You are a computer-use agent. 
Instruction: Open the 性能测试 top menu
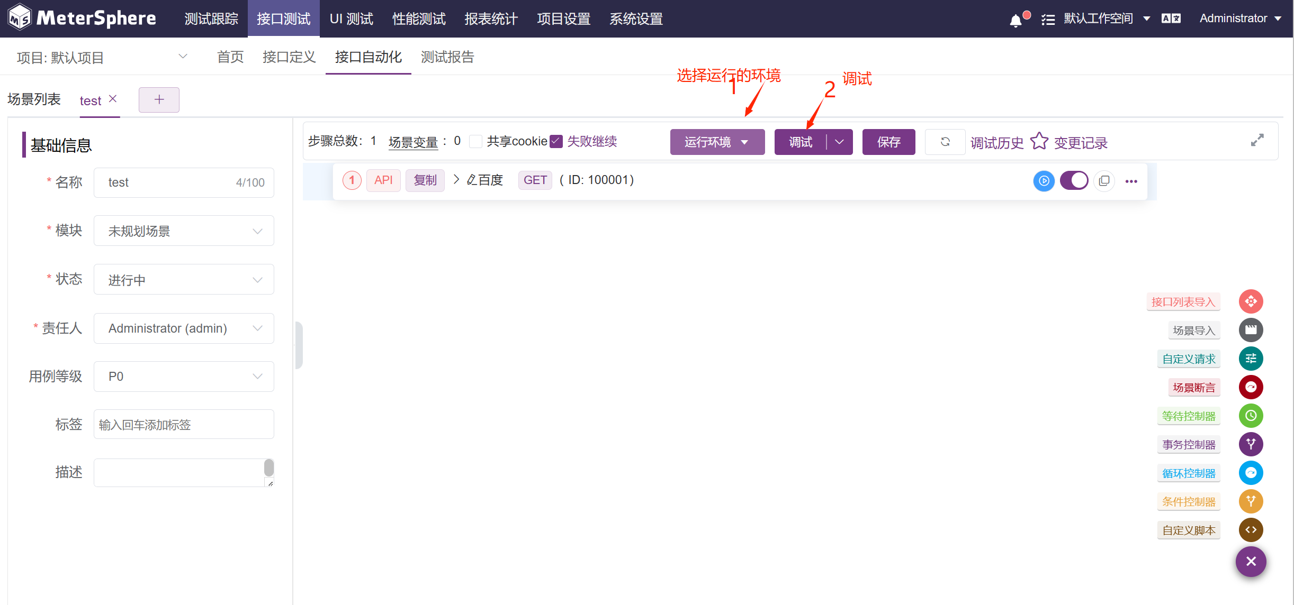(418, 19)
